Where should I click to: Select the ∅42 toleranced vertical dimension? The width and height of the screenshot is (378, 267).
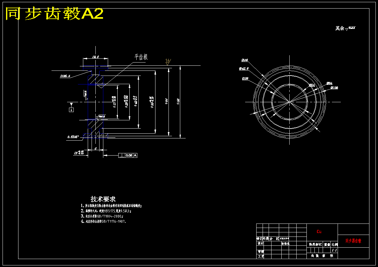tap(135, 101)
